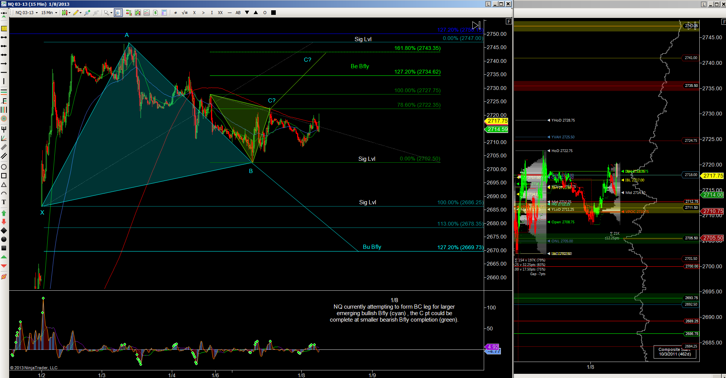Select the green Arrow Up marker tool
Screen dimensions: 726x378
(4, 213)
